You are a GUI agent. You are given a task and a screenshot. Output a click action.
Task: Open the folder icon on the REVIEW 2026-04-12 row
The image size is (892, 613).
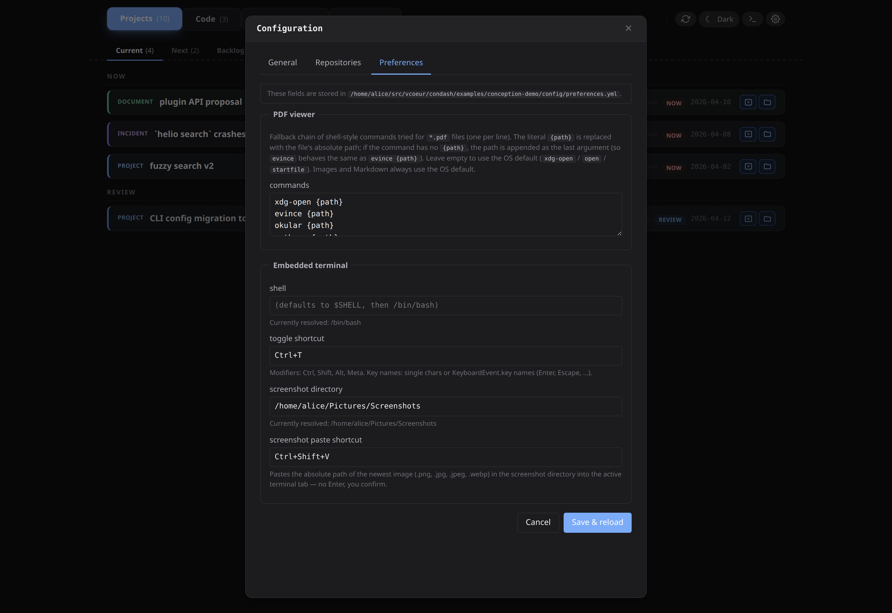767,218
